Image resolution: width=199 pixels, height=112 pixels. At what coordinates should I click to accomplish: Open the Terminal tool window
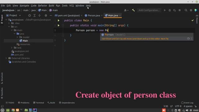(39, 103)
